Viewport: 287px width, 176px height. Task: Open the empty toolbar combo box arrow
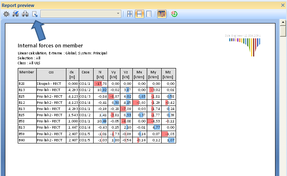(119, 14)
